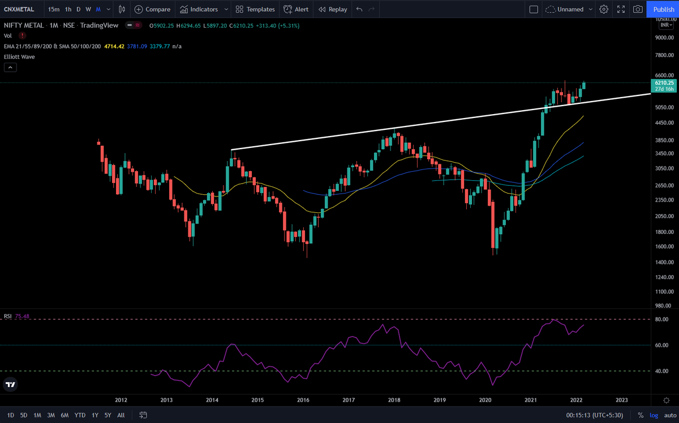Set date range to 3M

51,415
